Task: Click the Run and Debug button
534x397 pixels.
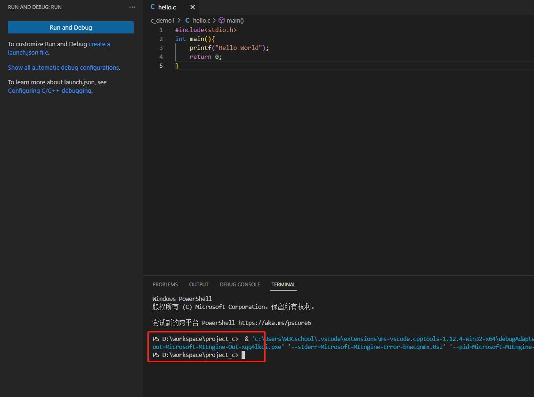Action: click(71, 27)
